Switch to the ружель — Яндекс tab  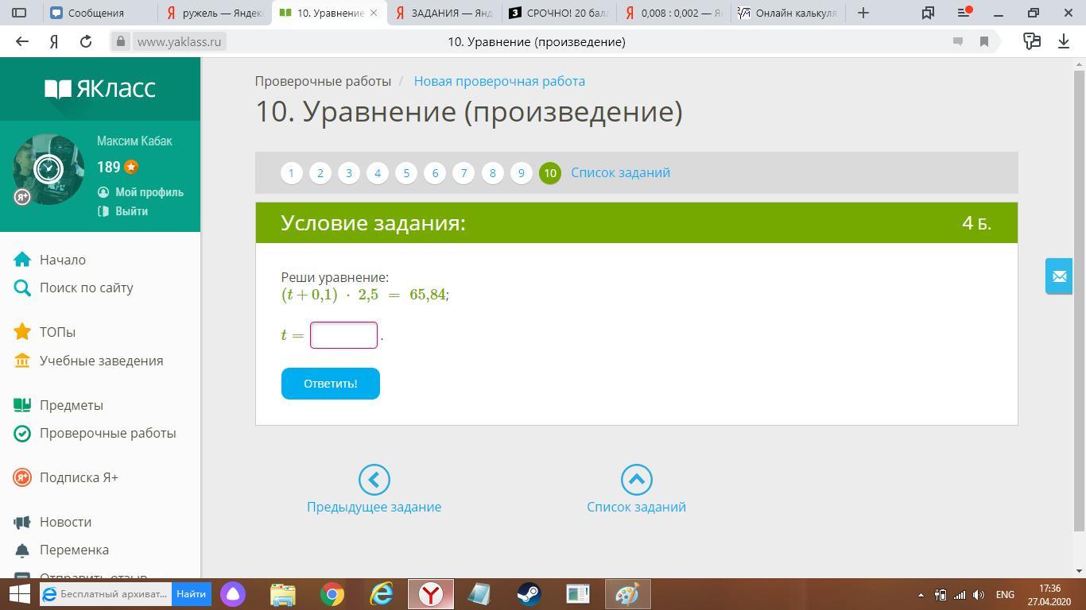215,13
